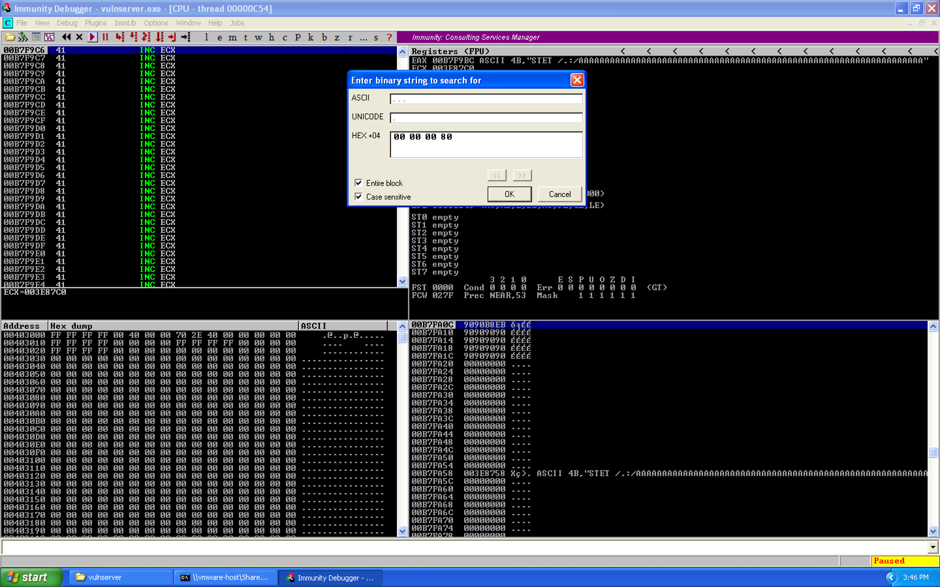940x587 pixels.
Task: Open Executable modules with the 'e' icon
Action: click(219, 37)
